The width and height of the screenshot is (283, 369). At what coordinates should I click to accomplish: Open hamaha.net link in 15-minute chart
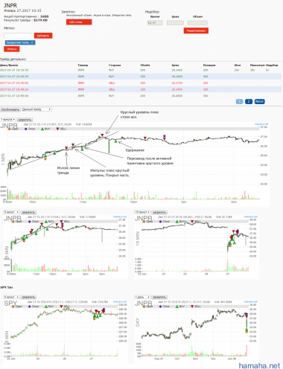[251, 216]
